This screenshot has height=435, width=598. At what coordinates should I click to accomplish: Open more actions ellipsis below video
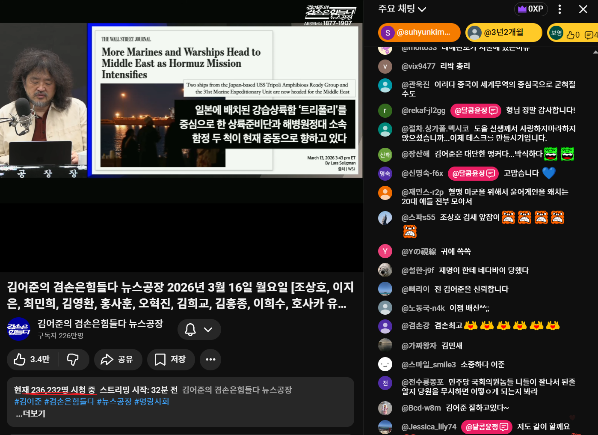210,359
